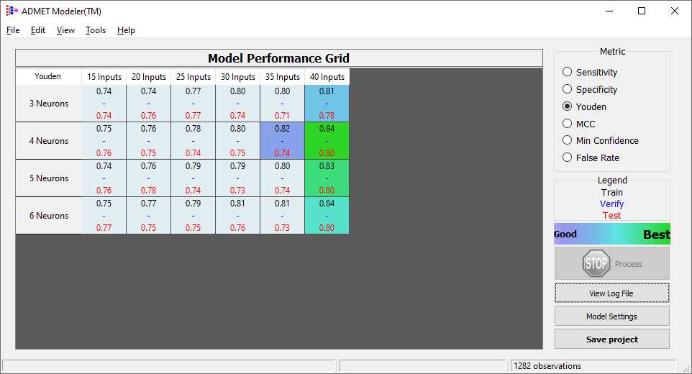
Task: Click the 5 Neurons row header
Action: click(48, 178)
